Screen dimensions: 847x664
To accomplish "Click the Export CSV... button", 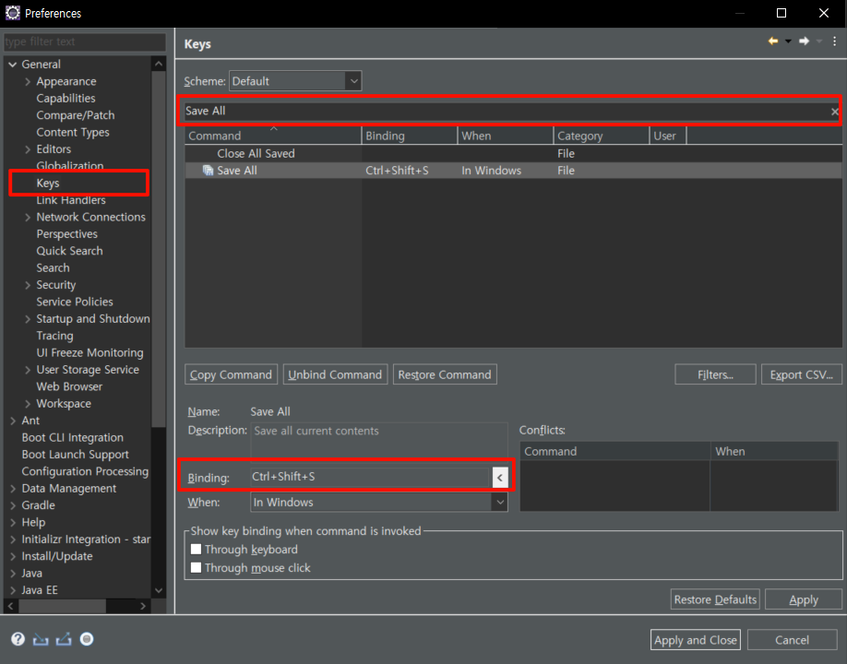I will pyautogui.click(x=802, y=374).
